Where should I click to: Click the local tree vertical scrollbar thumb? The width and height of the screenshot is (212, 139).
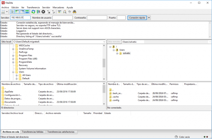pyautogui.click(x=104, y=63)
